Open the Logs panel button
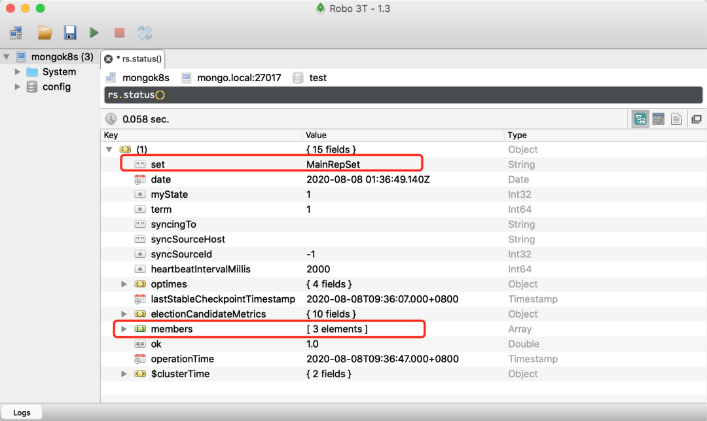The width and height of the screenshot is (707, 421). [x=22, y=412]
